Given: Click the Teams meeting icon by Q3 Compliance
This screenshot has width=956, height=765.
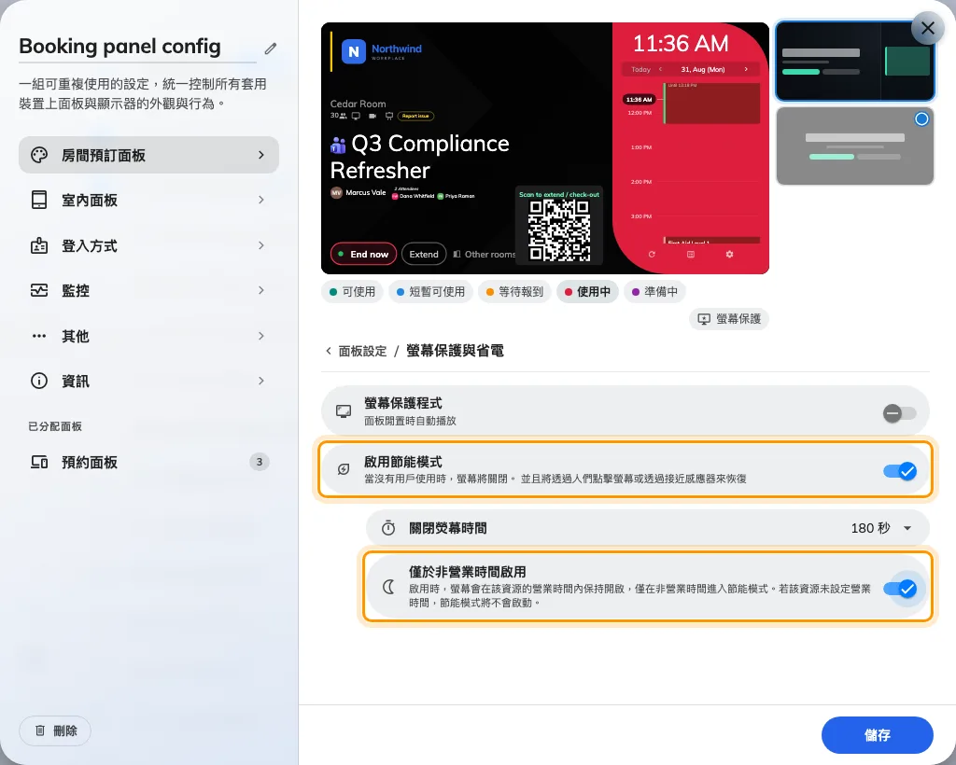Looking at the screenshot, I should [338, 145].
